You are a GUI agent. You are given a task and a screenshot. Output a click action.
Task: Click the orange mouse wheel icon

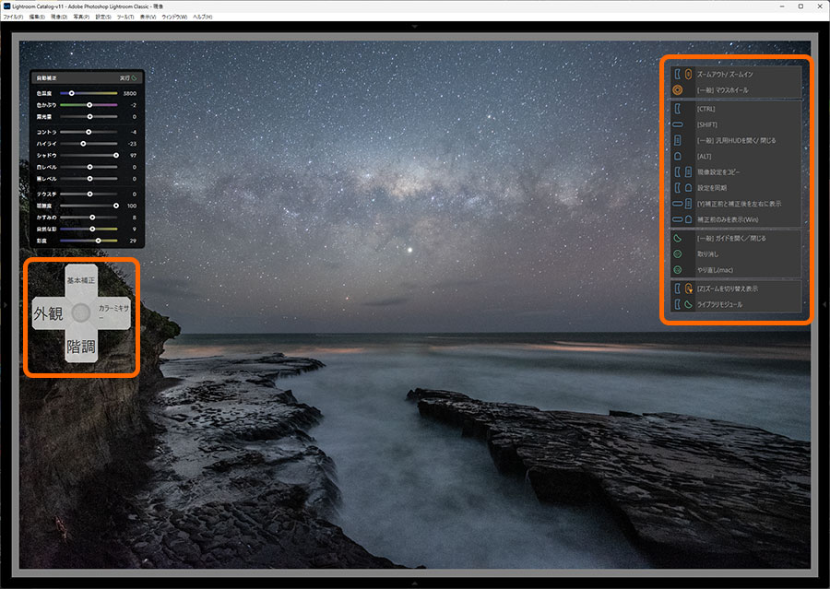(677, 90)
